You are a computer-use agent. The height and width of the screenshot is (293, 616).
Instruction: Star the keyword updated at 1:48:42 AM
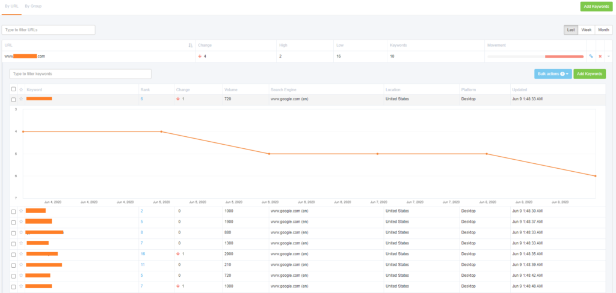pyautogui.click(x=21, y=276)
